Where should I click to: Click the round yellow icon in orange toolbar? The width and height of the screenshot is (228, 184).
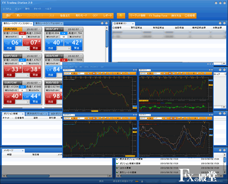click(x=121, y=15)
